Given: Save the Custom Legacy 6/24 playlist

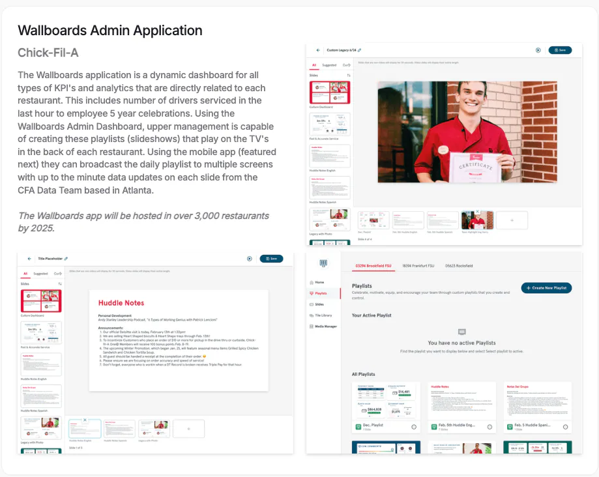Looking at the screenshot, I should click(560, 50).
